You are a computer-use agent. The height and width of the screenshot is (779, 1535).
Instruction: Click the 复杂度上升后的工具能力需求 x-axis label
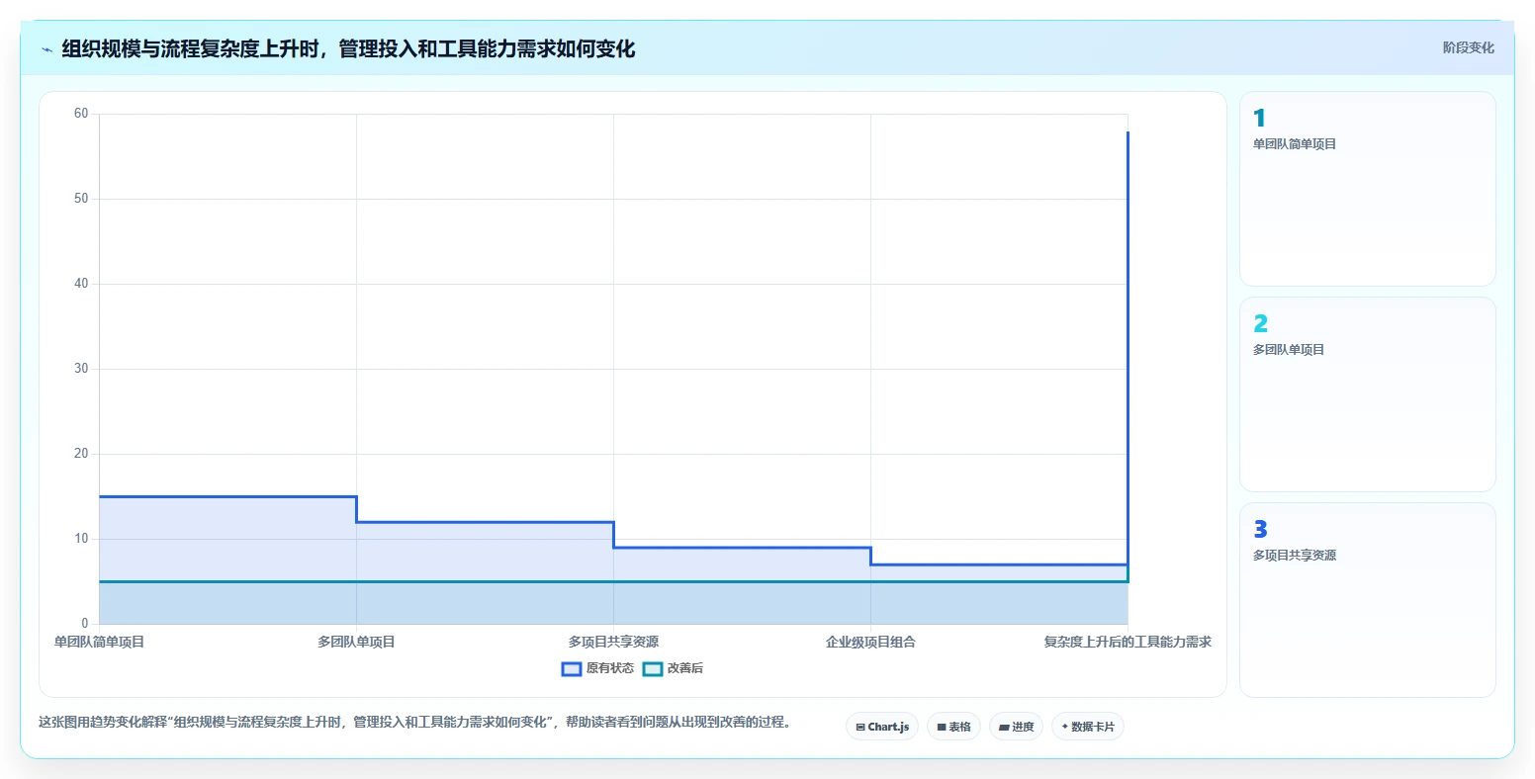(1128, 643)
